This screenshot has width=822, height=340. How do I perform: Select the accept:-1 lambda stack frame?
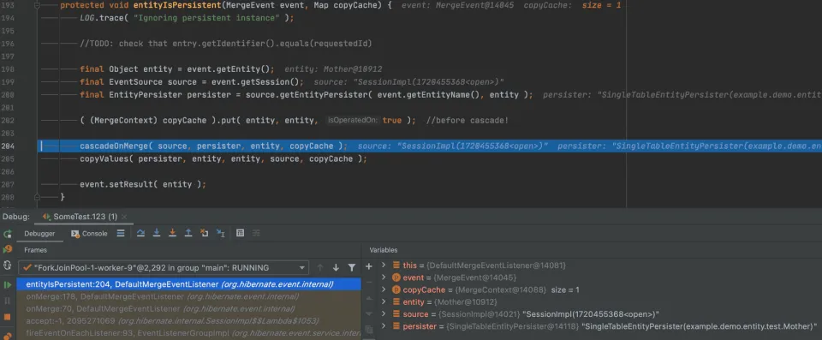tap(188, 320)
